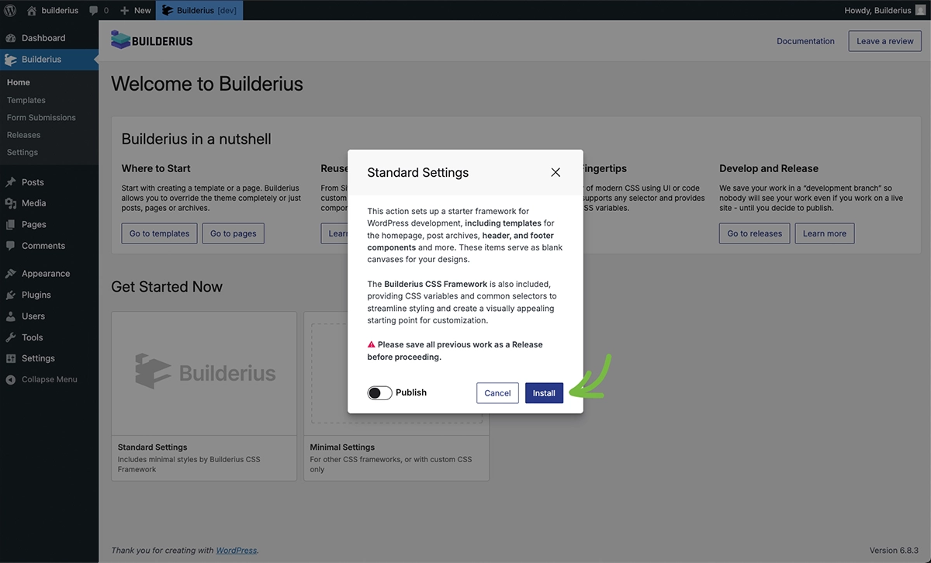Open the New content dropdown in admin bar

click(x=134, y=10)
